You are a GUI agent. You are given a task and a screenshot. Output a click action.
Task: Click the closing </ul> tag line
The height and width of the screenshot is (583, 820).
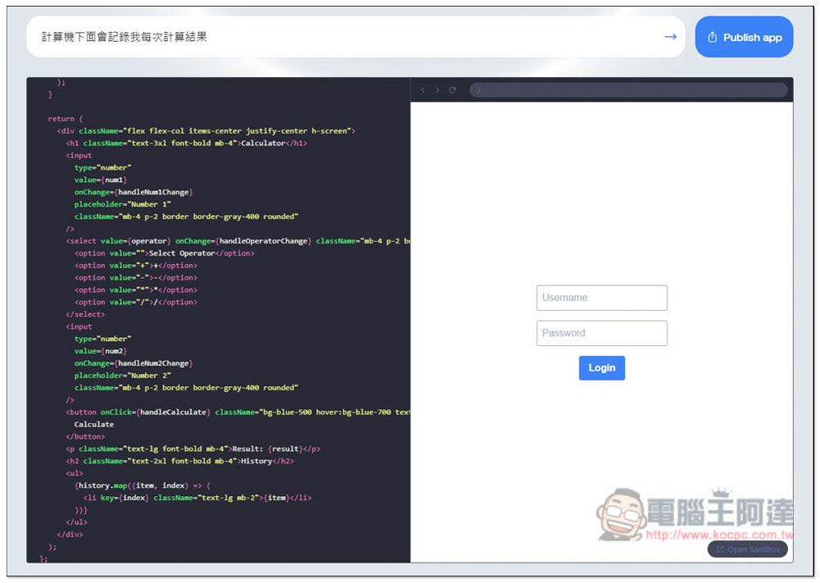(76, 522)
